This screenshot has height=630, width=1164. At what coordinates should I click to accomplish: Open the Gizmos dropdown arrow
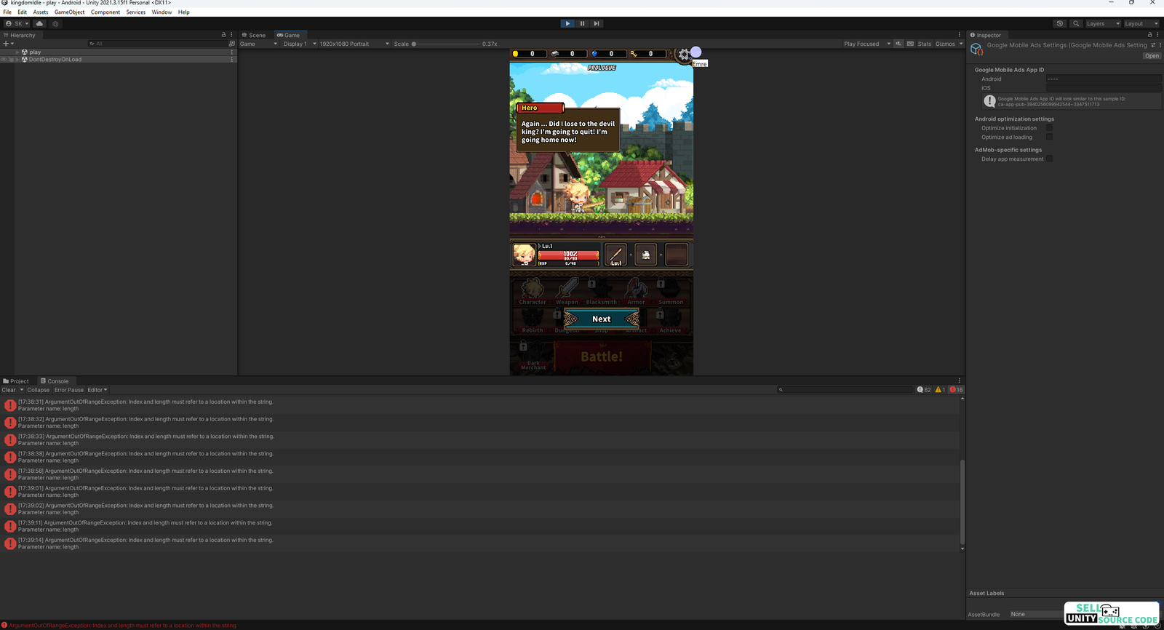tap(961, 44)
